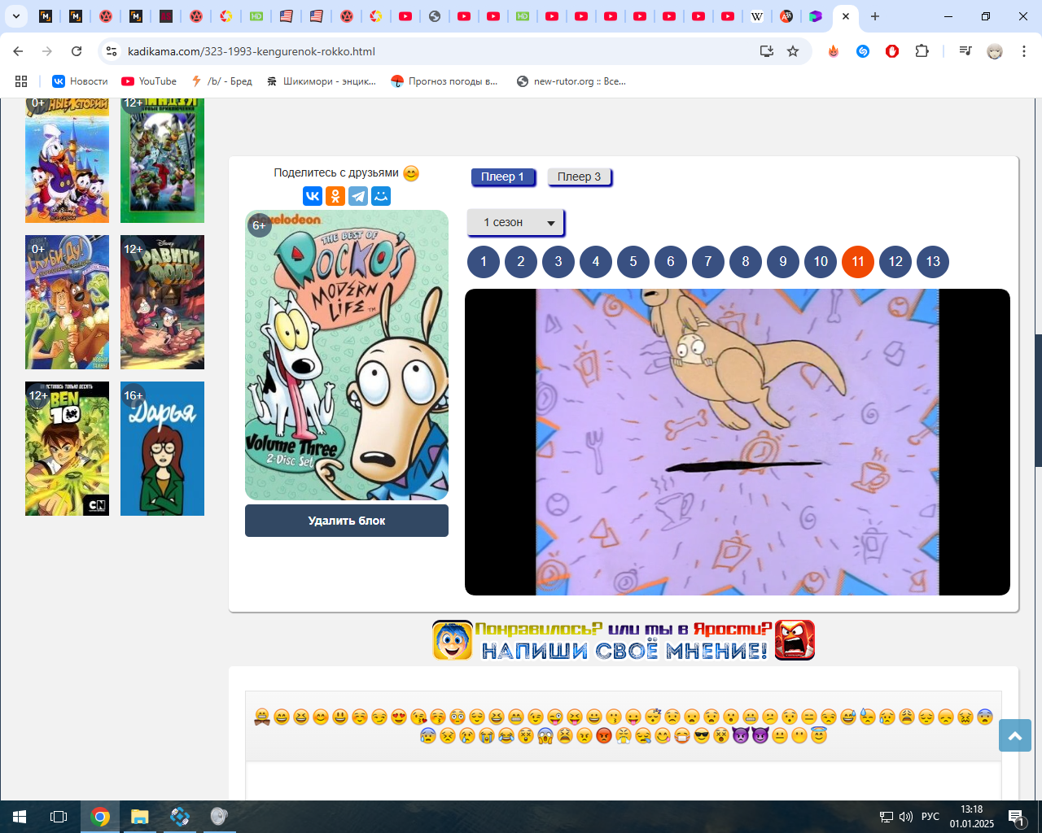1042x833 pixels.
Task: Open the Windows Start menu
Action: pyautogui.click(x=20, y=817)
